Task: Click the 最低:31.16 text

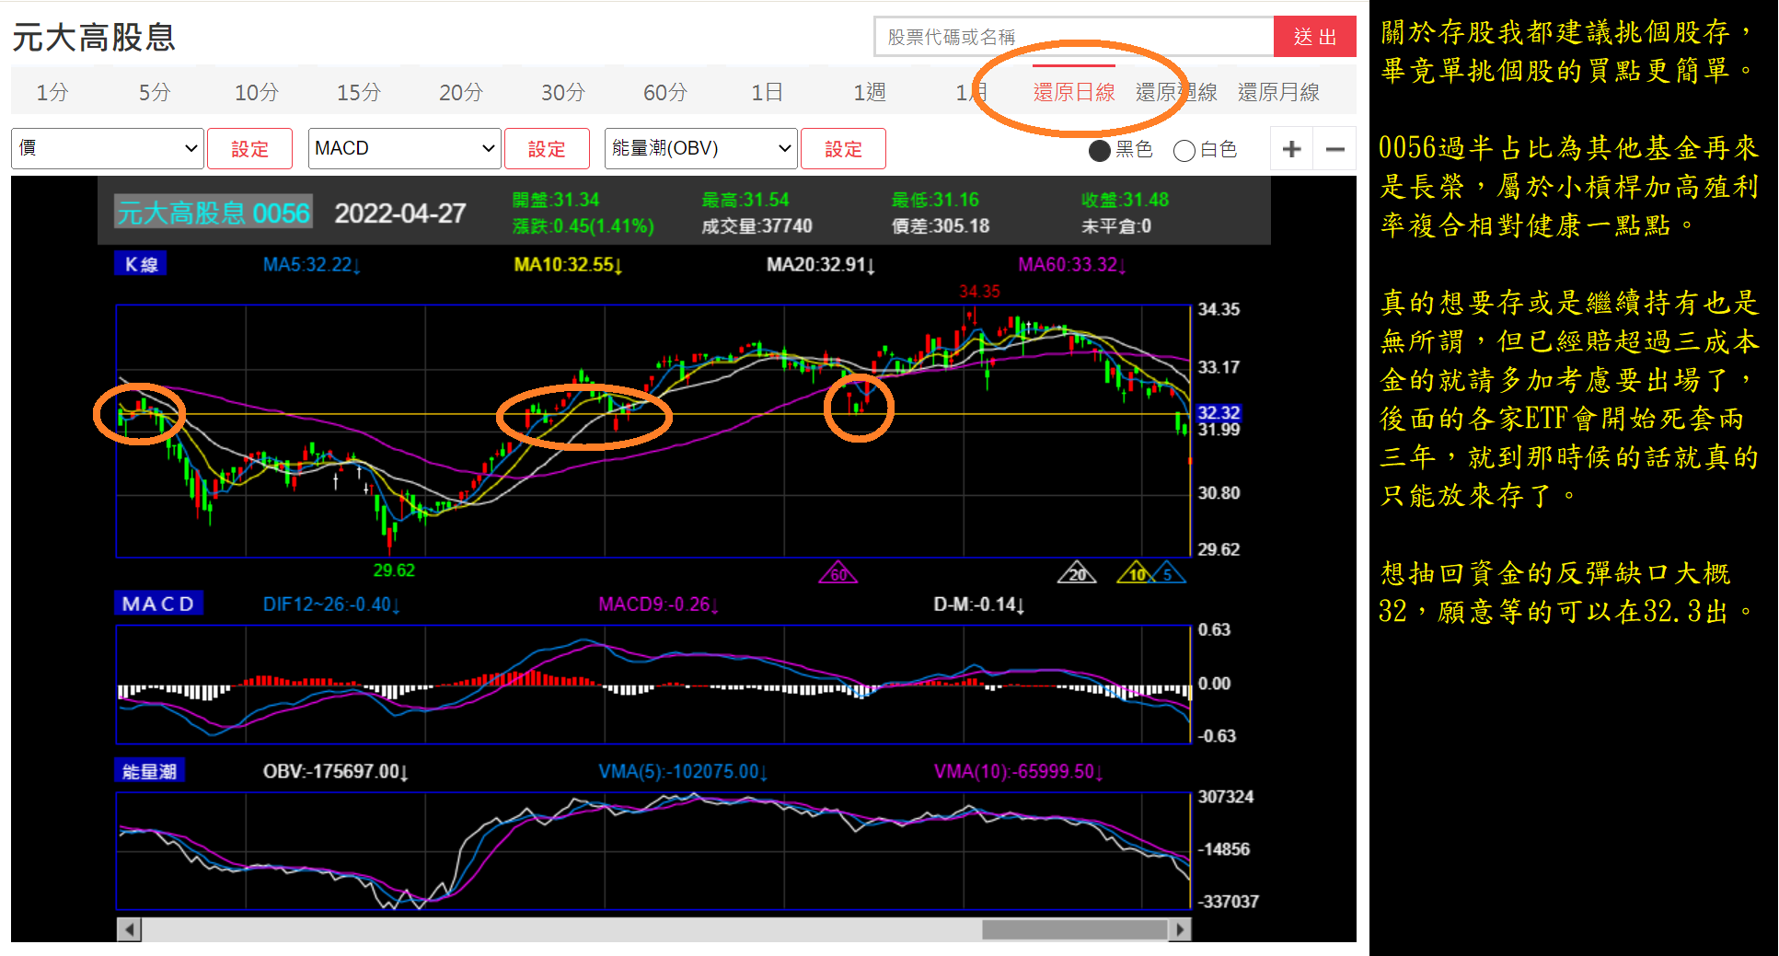Action: coord(935,200)
